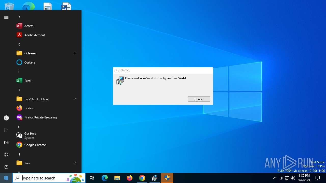The width and height of the screenshot is (326, 183).
Task: Open the Java folder entry
Action: pos(47,163)
